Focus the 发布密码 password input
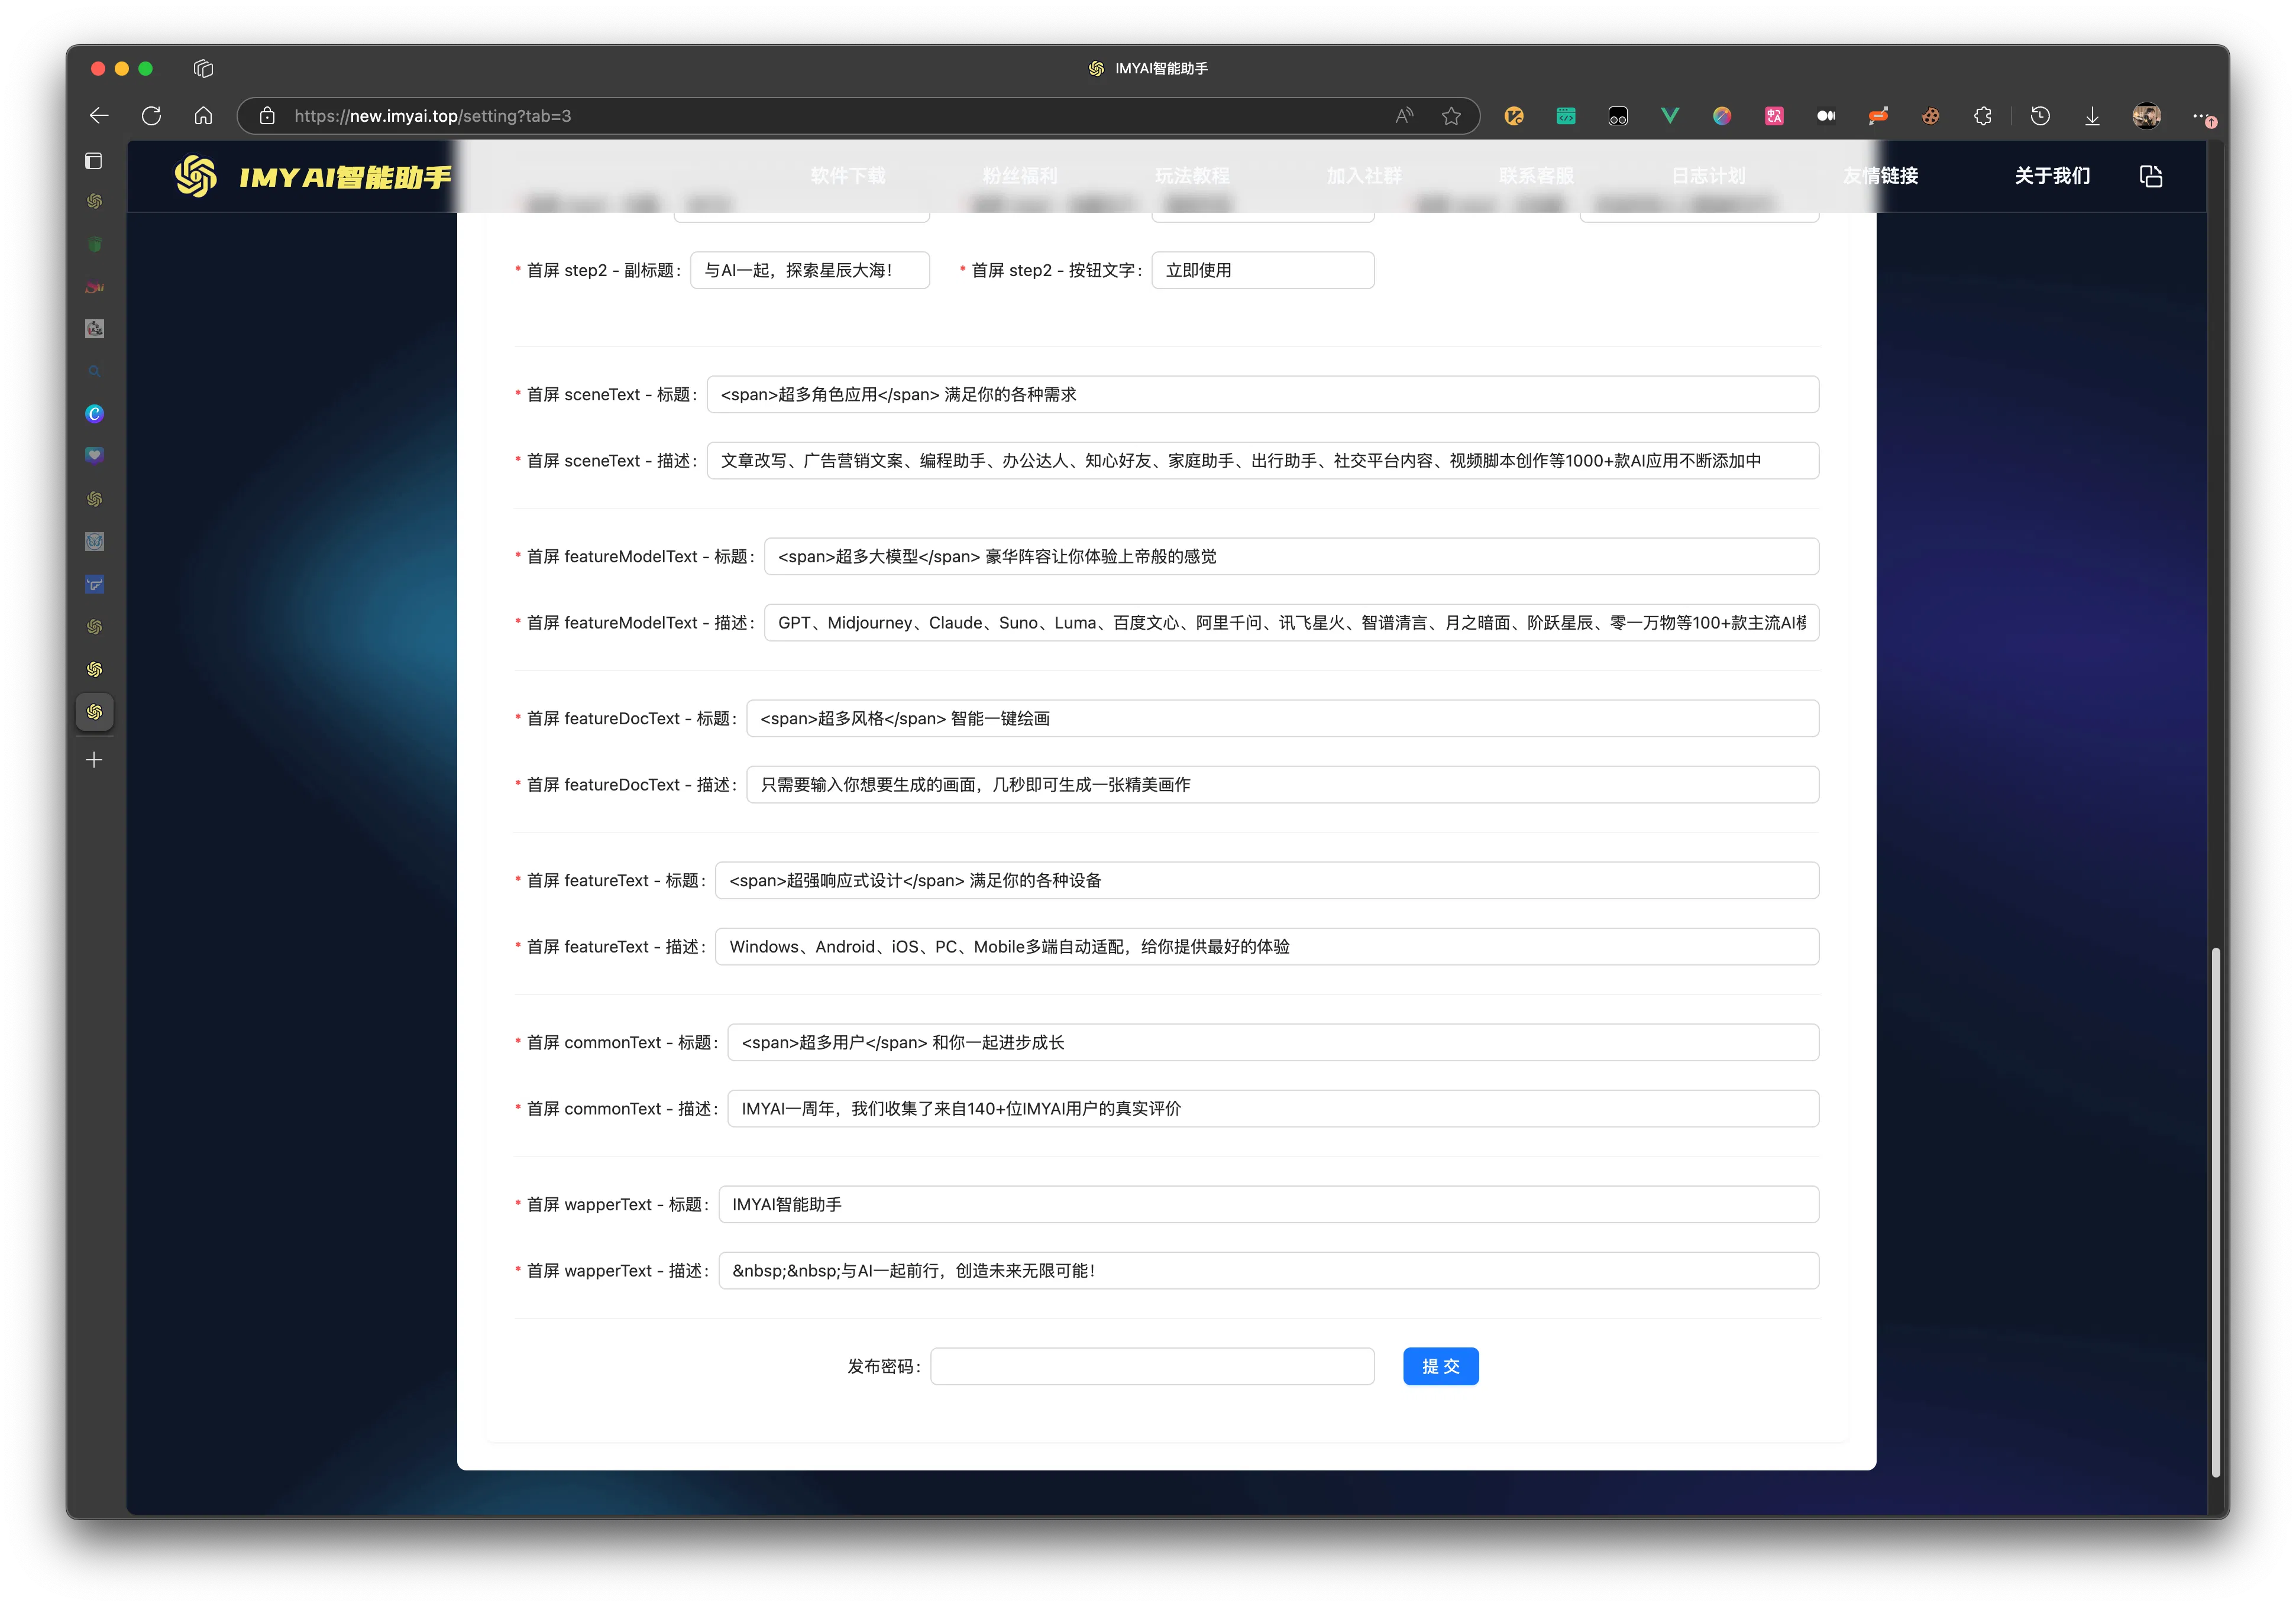This screenshot has width=2296, height=1607. click(1152, 1366)
